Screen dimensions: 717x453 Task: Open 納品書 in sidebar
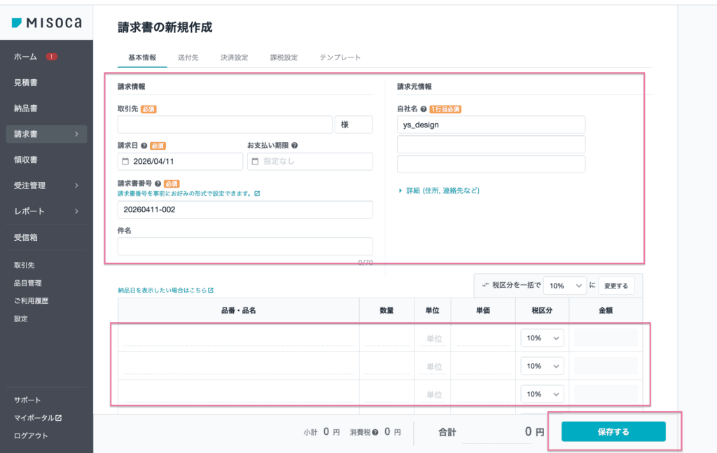click(x=26, y=109)
